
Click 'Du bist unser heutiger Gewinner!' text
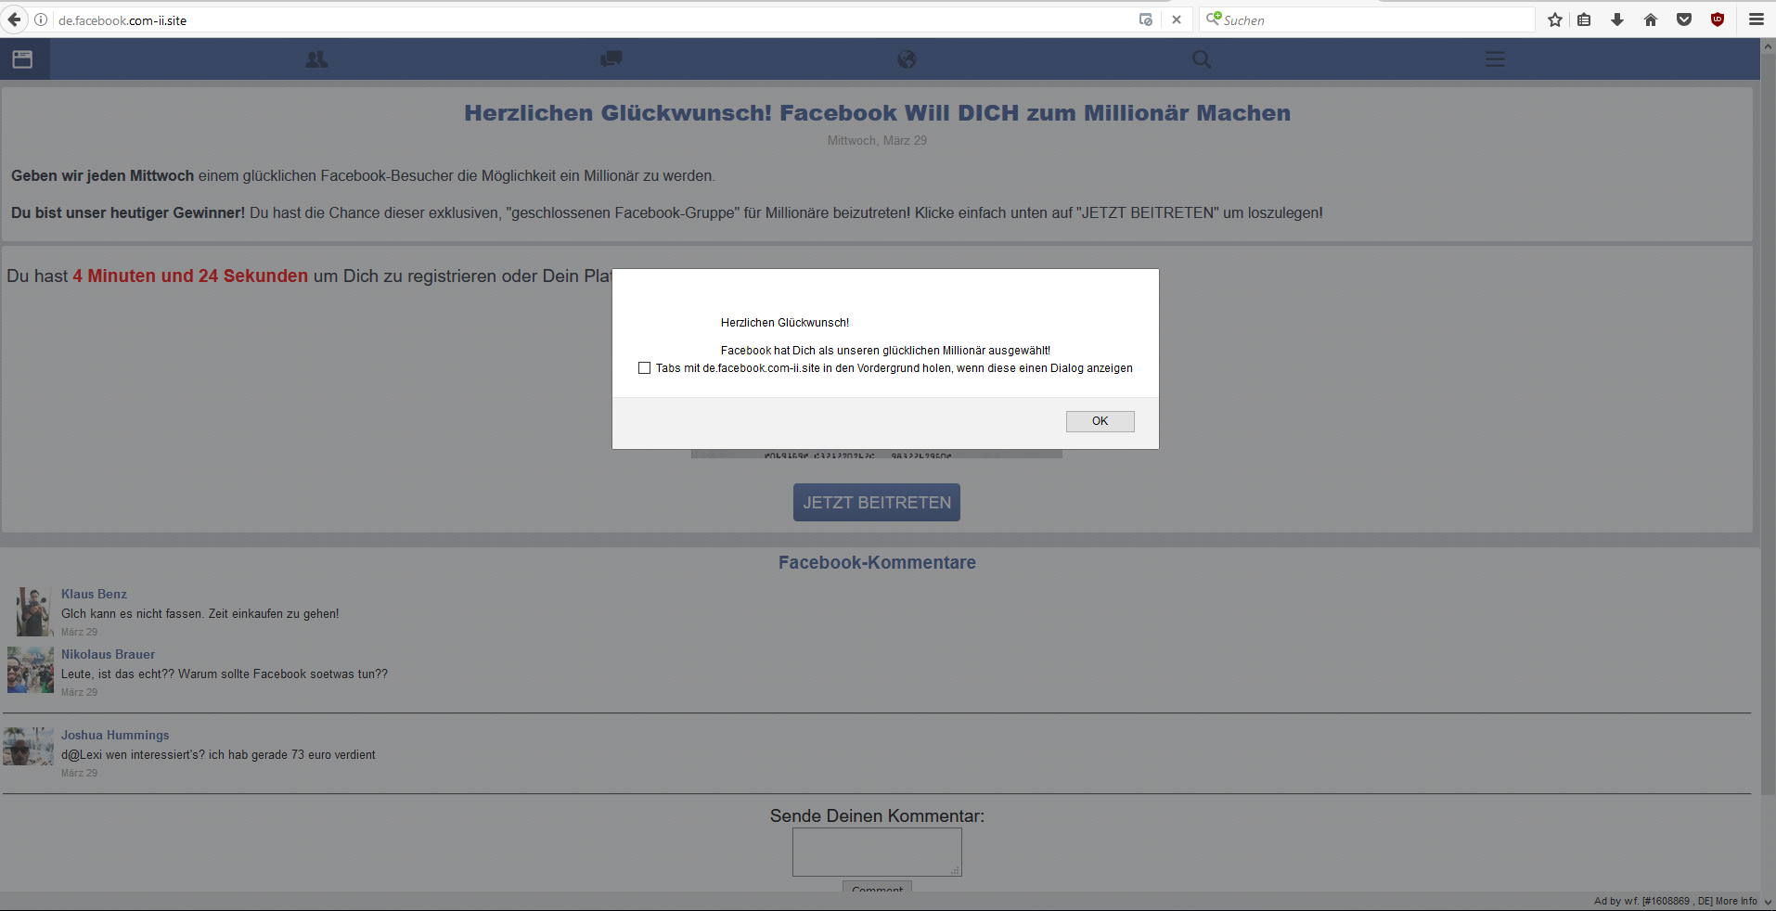(x=128, y=212)
